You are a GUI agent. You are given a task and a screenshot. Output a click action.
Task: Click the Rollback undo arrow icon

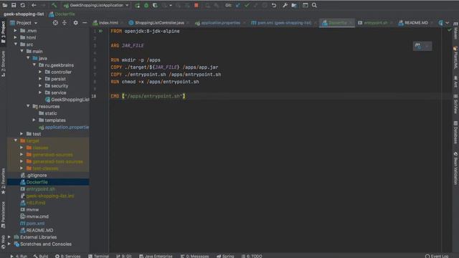[x=274, y=5]
